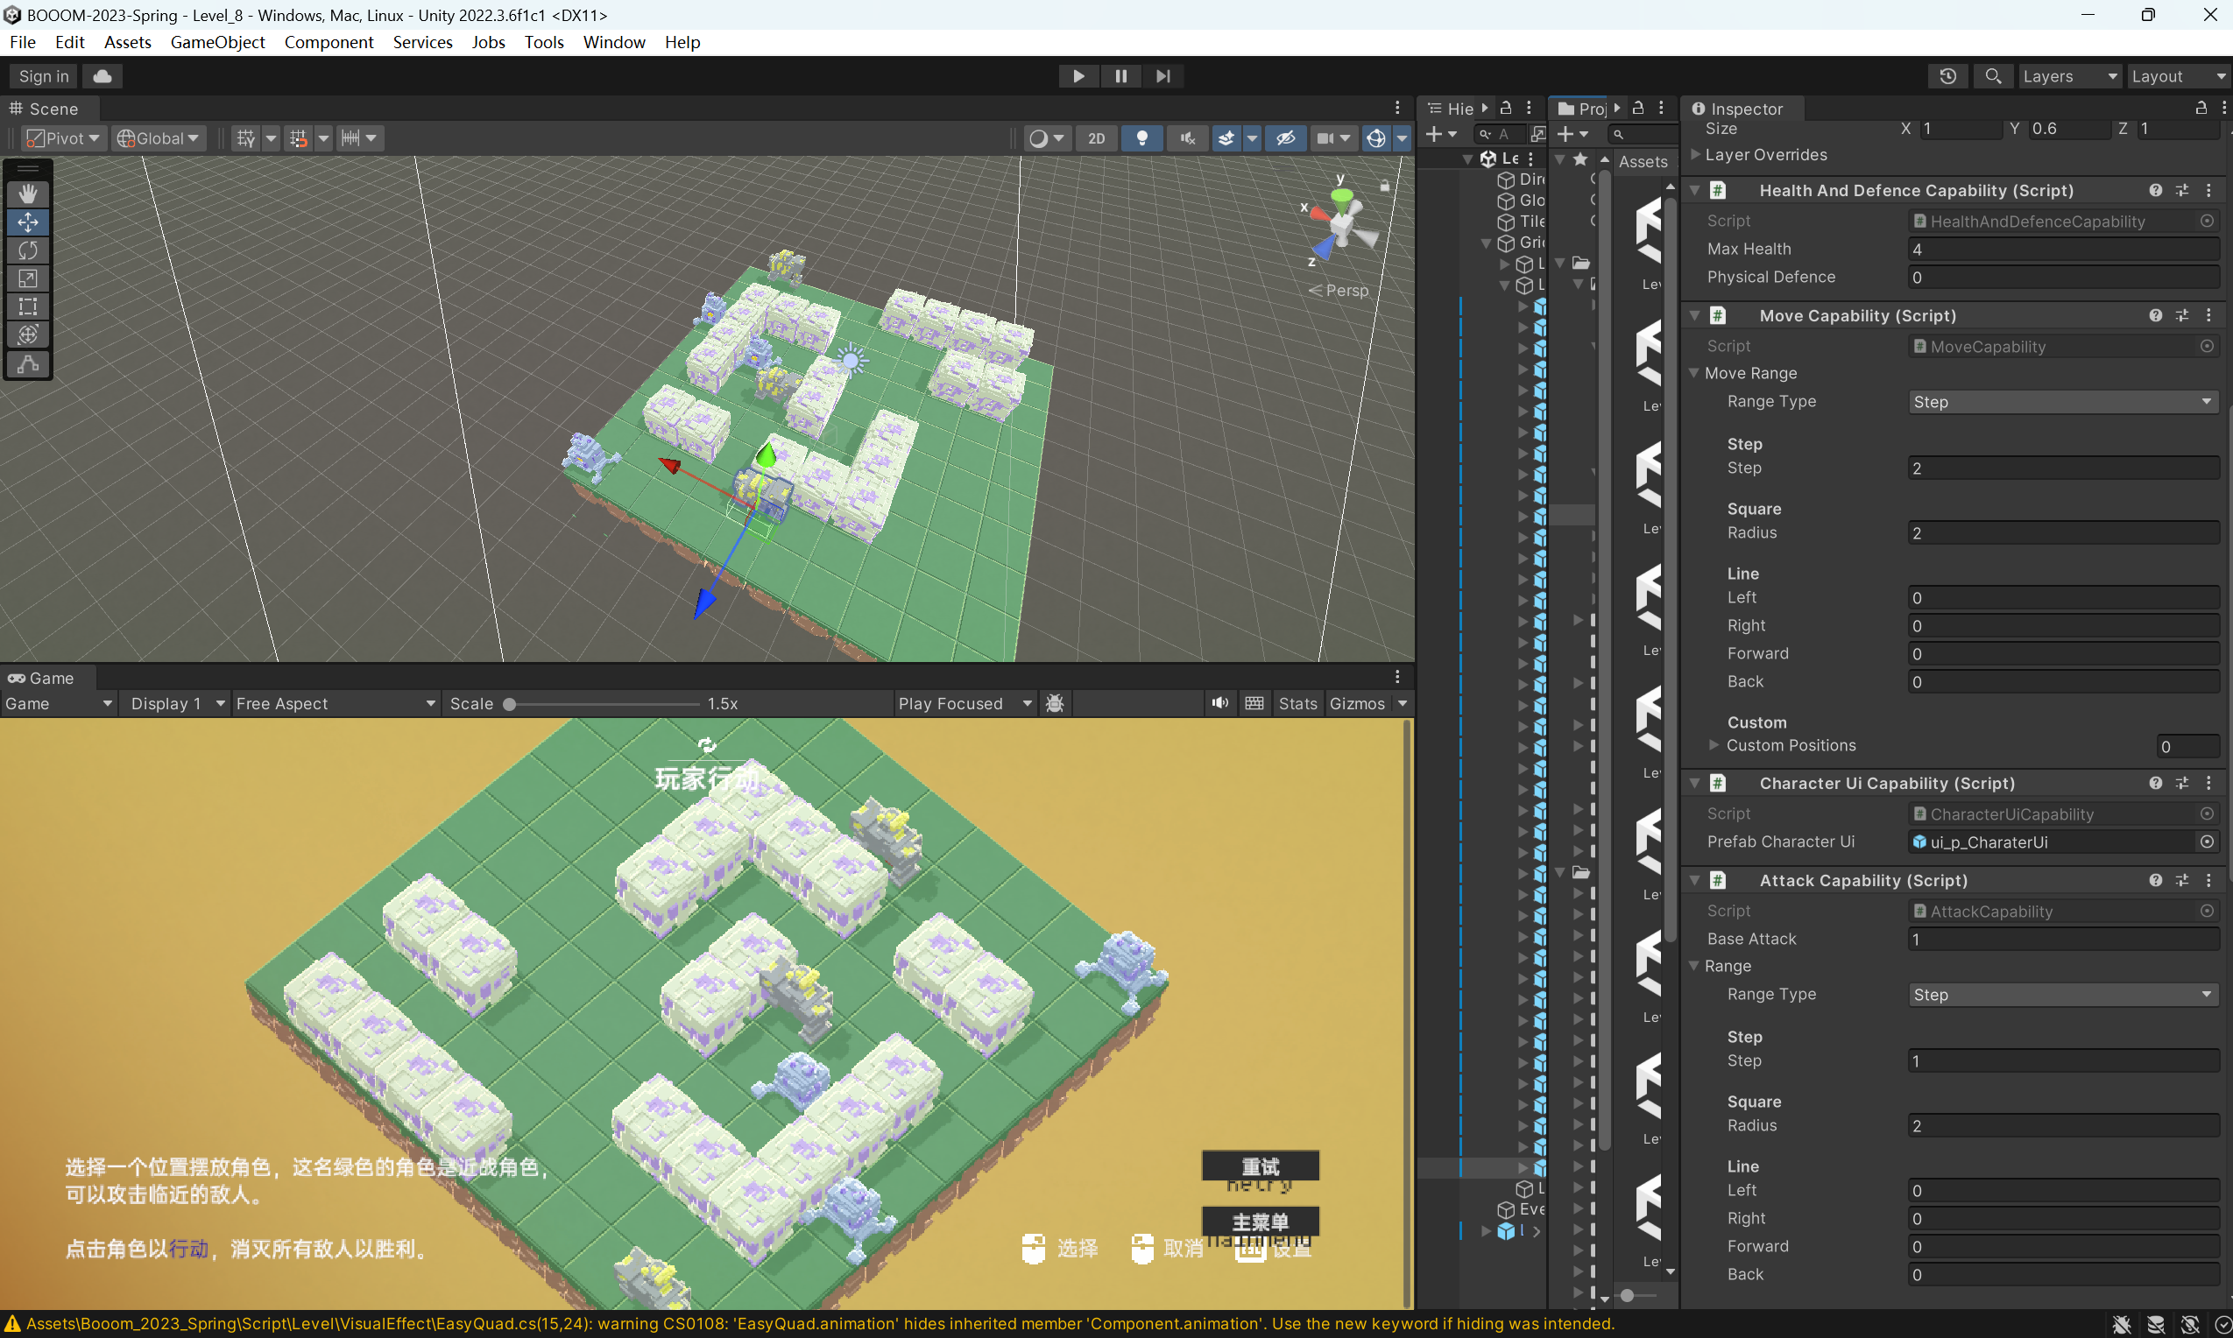Select the Hand view tool
2233x1338 pixels.
coord(28,194)
